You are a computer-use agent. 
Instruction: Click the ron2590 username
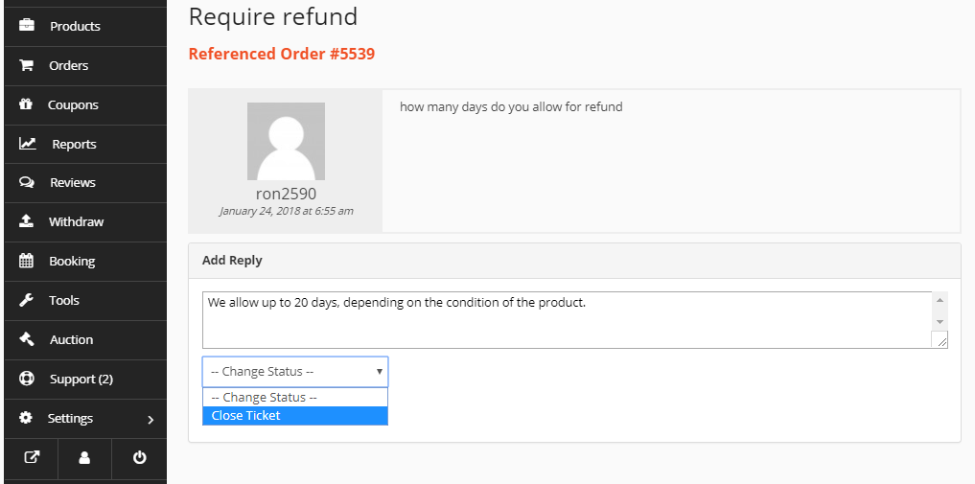pyautogui.click(x=286, y=194)
